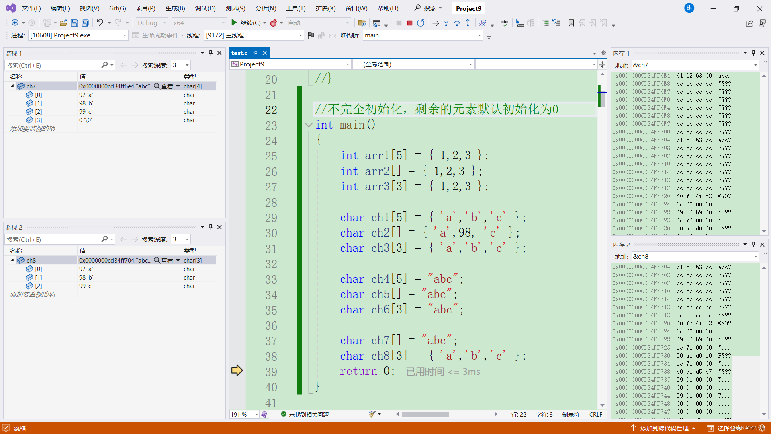
Task: Toggle auto-hide pin on 内存 2 panel
Action: coord(753,245)
